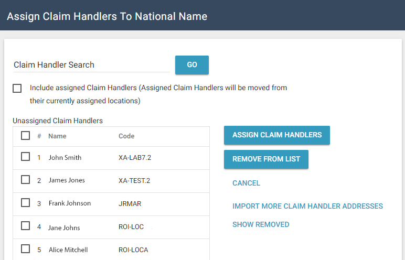
Task: Select the name Frank Johnson
Action: (70, 203)
